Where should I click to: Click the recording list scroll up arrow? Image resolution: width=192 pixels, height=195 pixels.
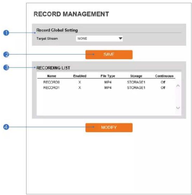tap(178, 86)
